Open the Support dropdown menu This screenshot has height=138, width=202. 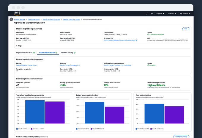click(160, 13)
